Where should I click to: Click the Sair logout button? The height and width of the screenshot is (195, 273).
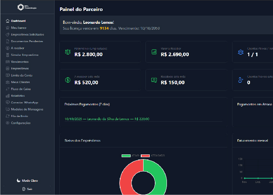[x=27, y=189]
